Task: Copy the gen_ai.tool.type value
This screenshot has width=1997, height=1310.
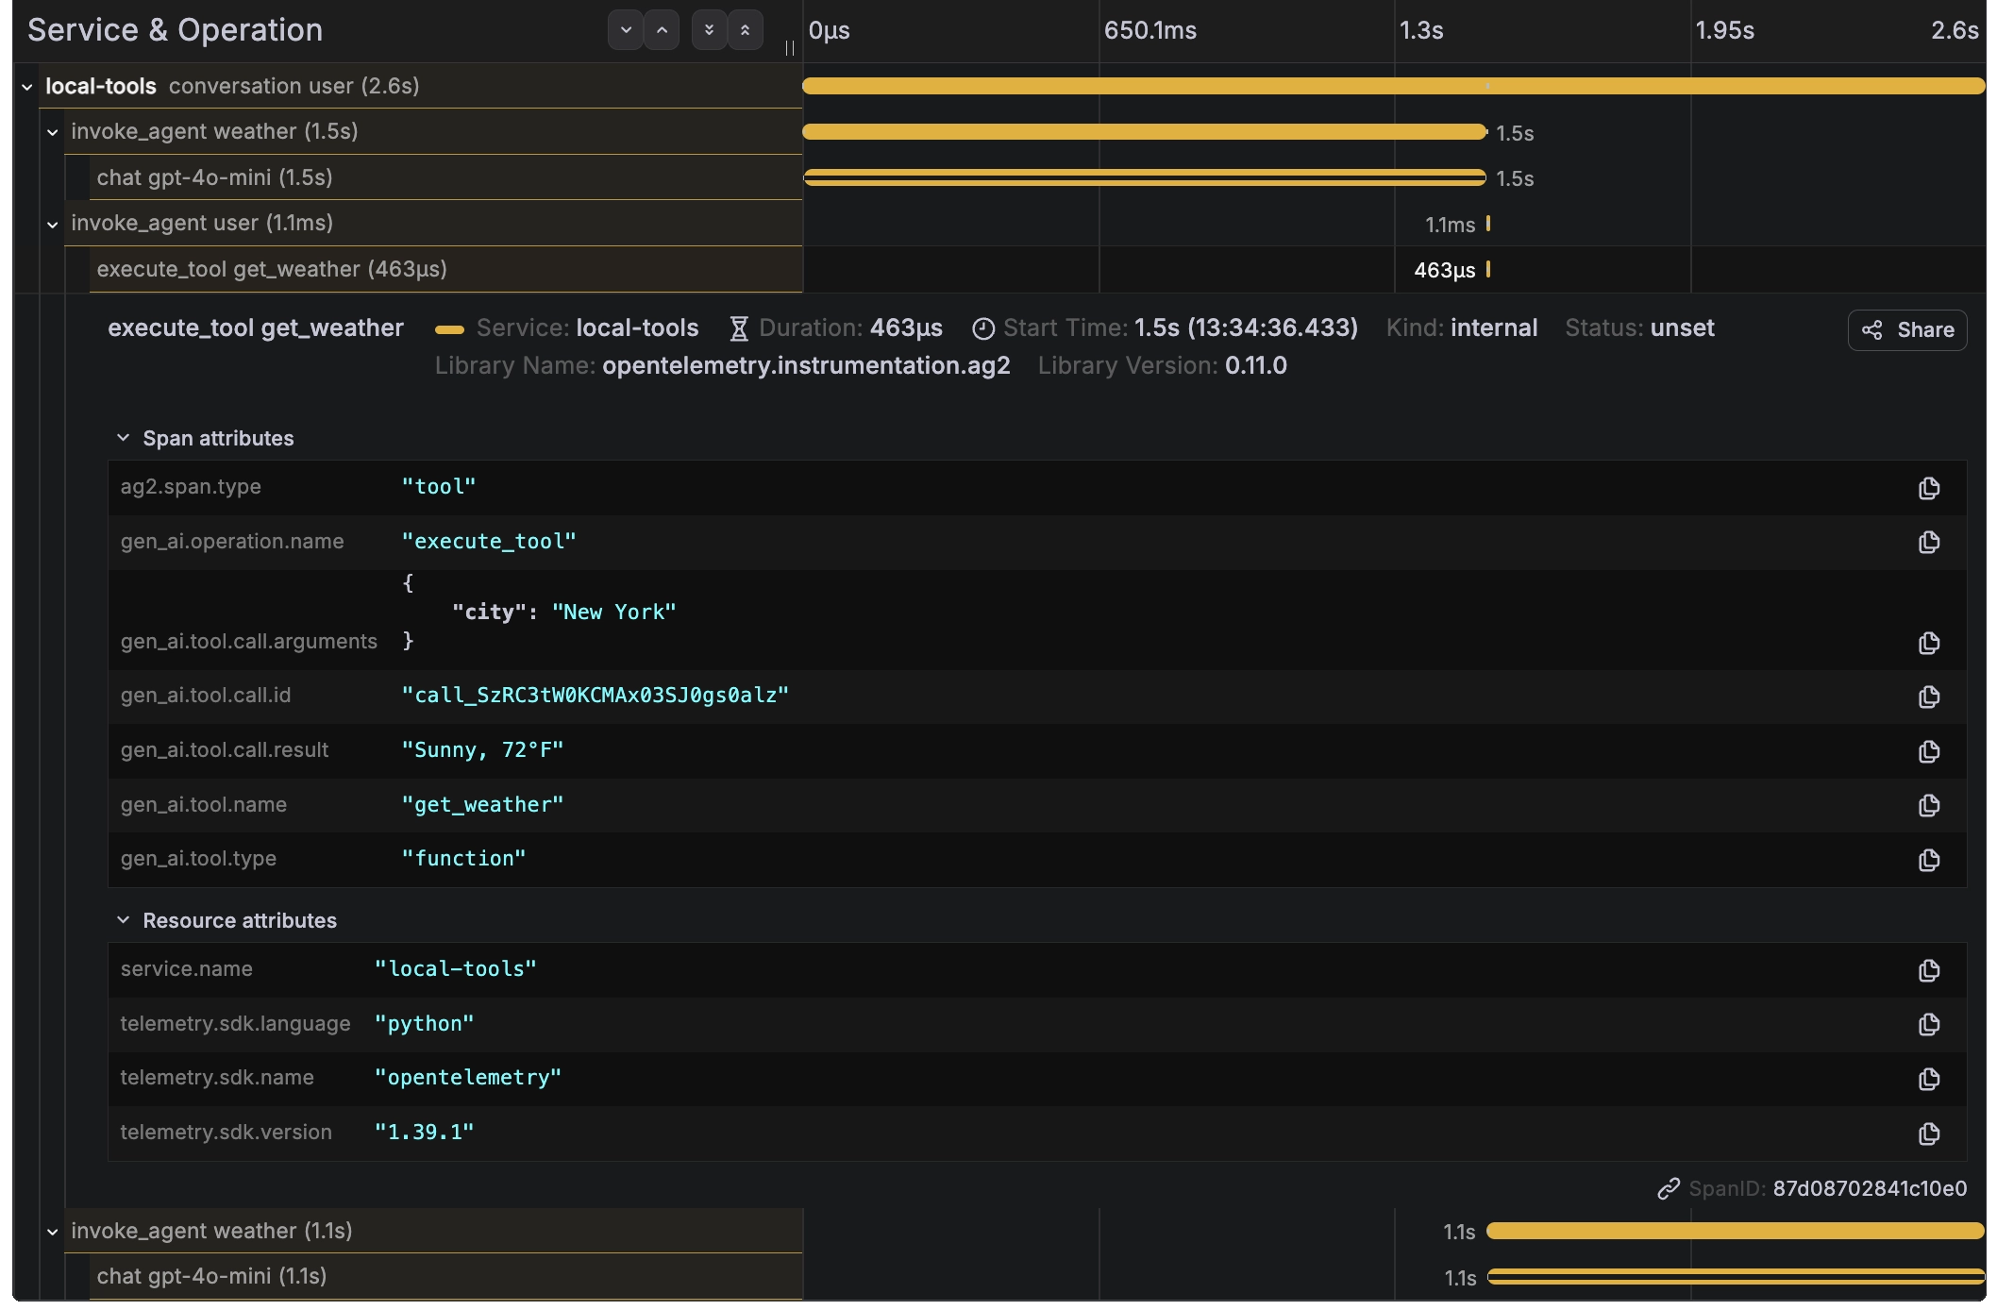Action: pos(1928,860)
